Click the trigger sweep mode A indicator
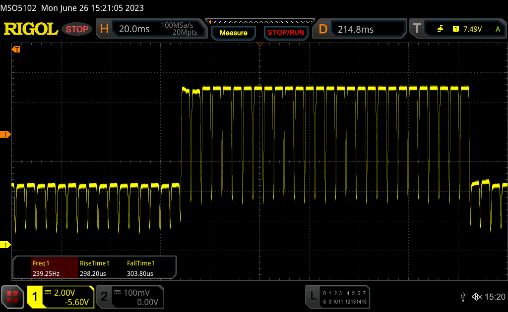This screenshot has height=312, width=508. coord(498,29)
